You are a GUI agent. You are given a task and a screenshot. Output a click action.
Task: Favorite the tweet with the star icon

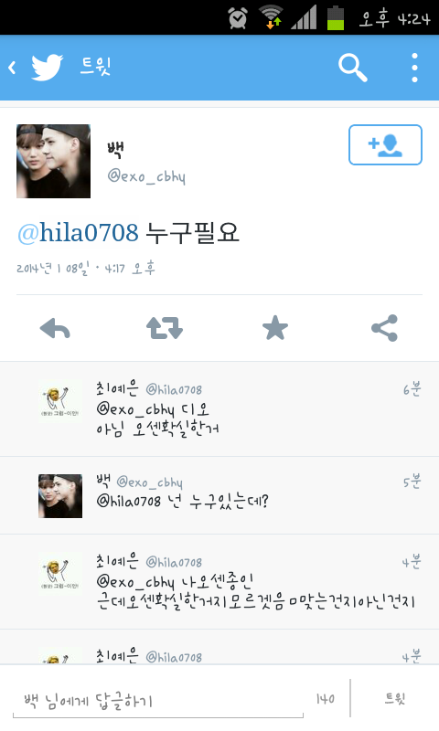point(275,328)
